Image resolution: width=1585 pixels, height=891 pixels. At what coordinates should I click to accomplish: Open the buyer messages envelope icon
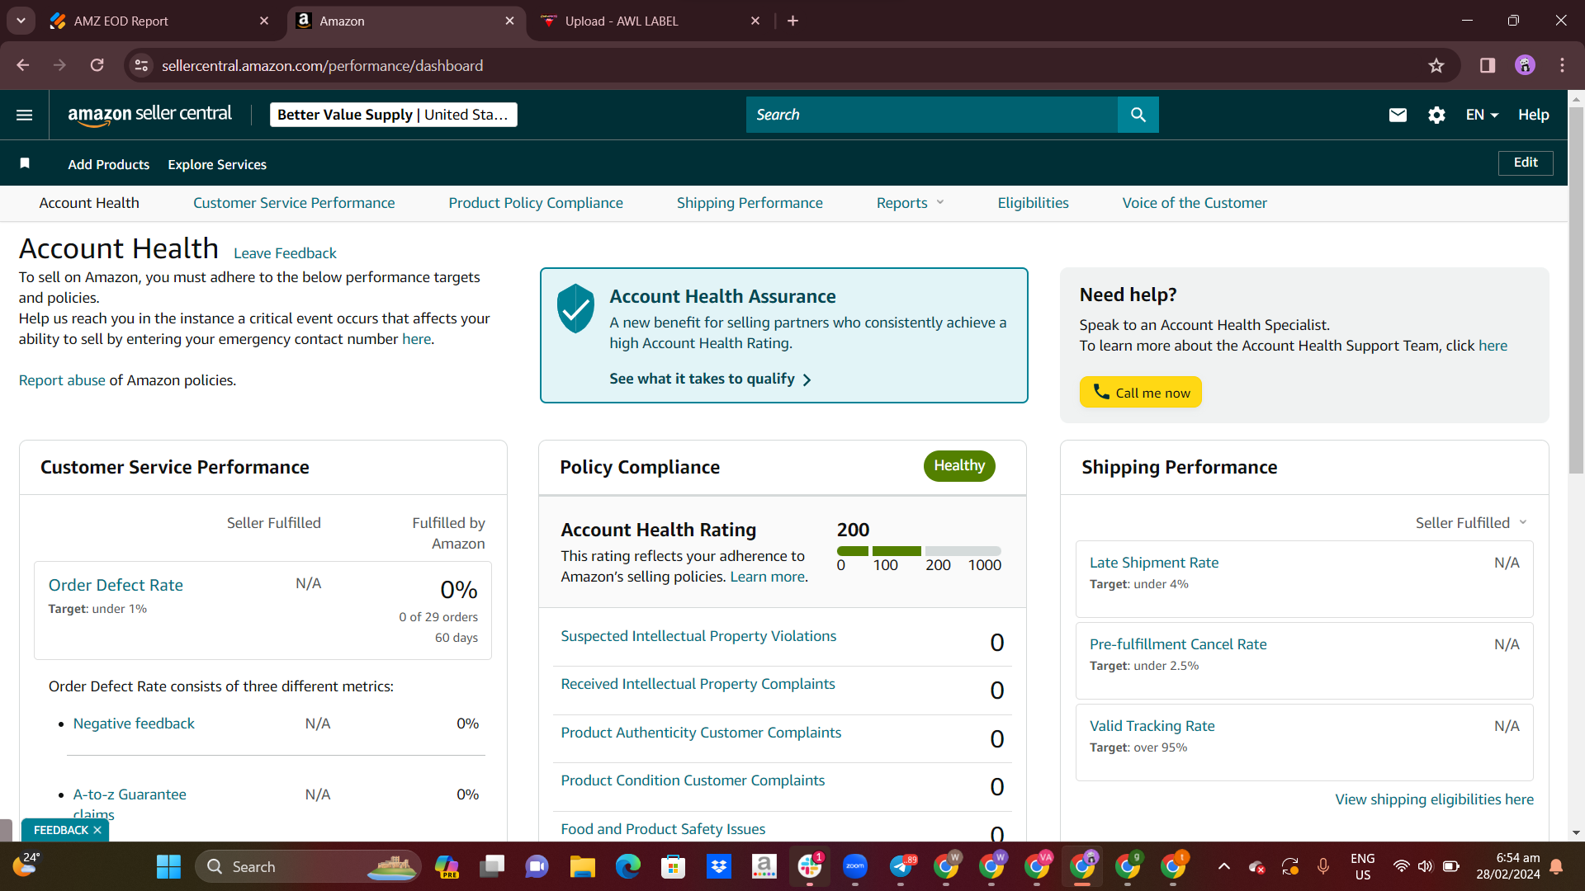point(1398,115)
